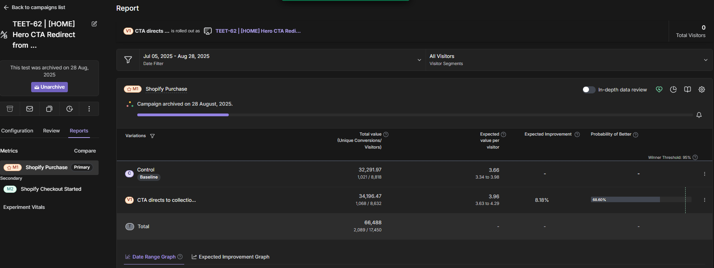Viewport: 714px width, 268px height.
Task: Expand the Date Filter dropdown
Action: [282, 60]
